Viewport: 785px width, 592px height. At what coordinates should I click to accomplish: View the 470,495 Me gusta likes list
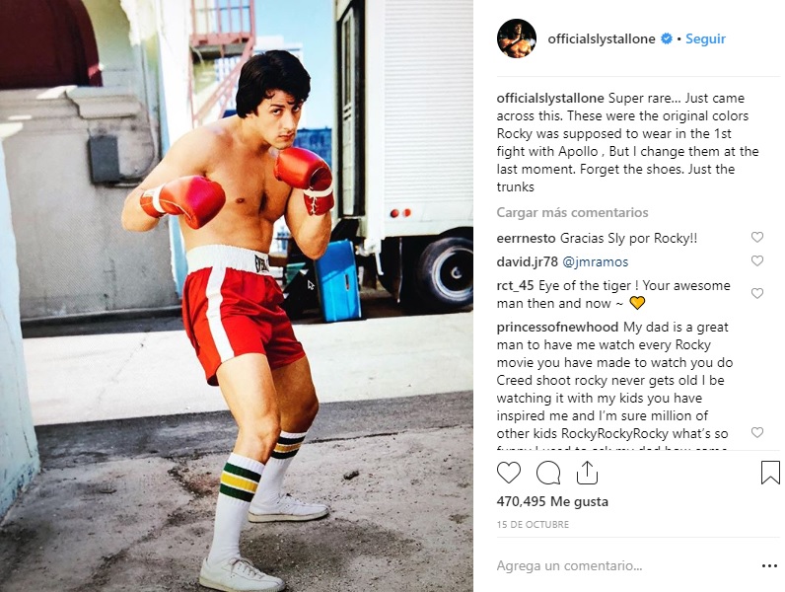click(x=552, y=501)
